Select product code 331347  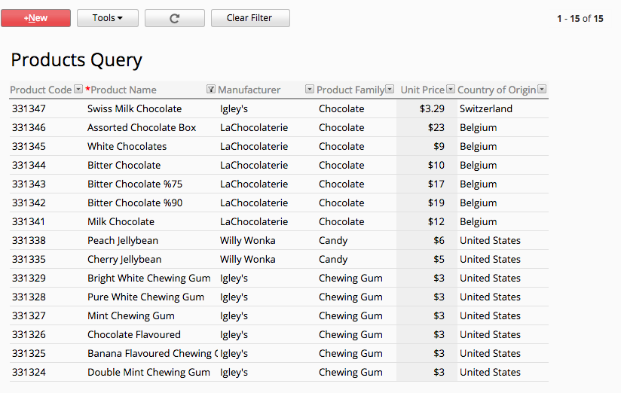pyautogui.click(x=29, y=109)
